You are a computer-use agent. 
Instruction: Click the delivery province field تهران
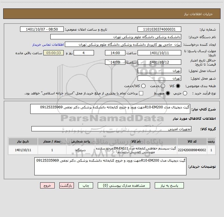click(x=159, y=71)
